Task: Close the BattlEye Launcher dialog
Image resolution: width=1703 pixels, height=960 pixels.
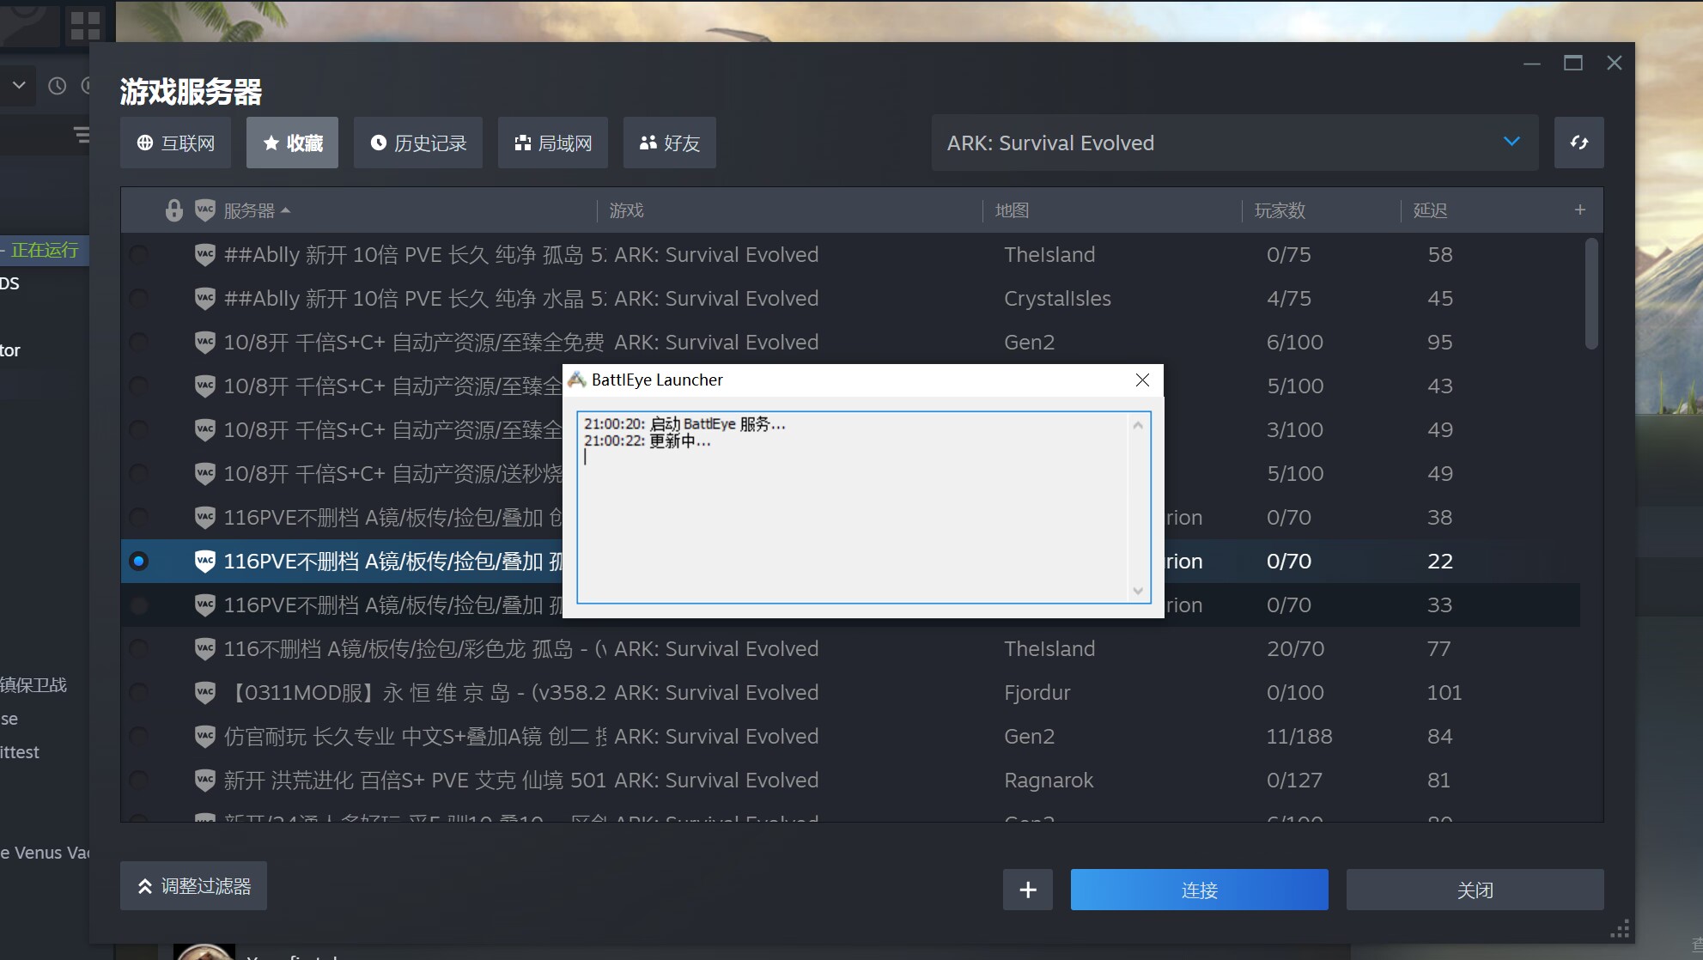Action: click(x=1142, y=380)
